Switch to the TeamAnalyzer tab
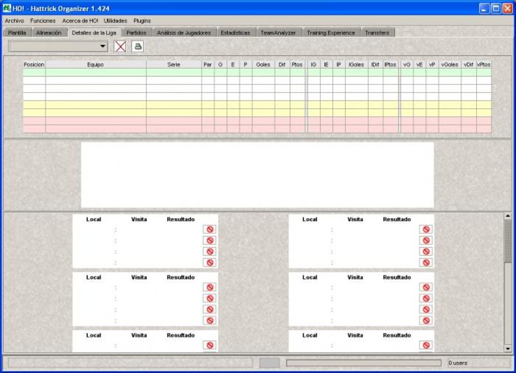 [278, 32]
